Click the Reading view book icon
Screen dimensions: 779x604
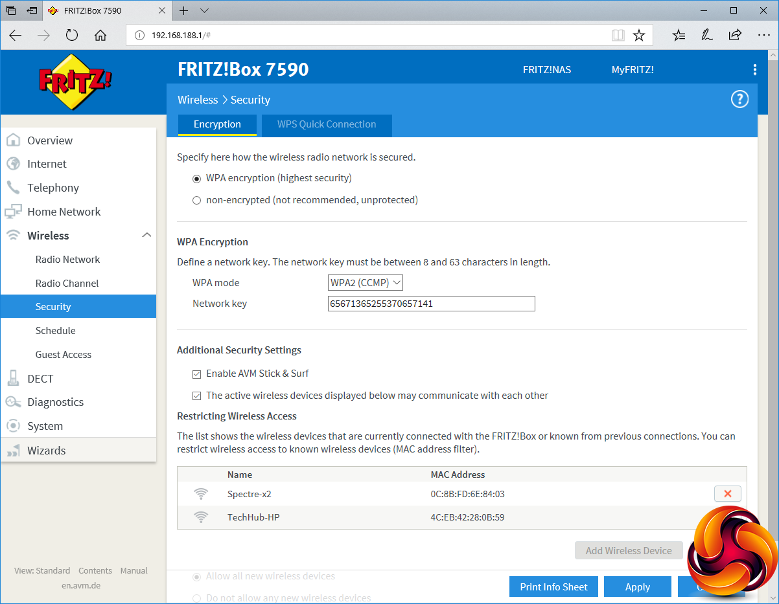click(x=618, y=35)
